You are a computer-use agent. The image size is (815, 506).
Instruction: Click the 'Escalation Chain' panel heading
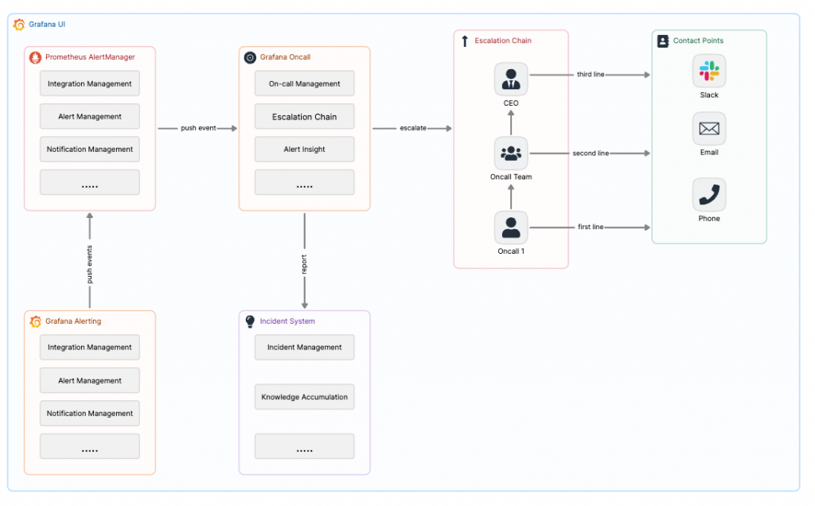[x=503, y=41]
